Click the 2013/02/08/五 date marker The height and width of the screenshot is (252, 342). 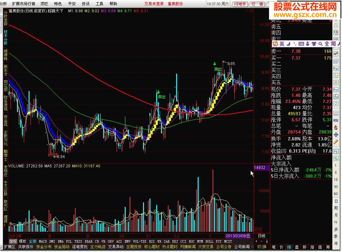click(238, 236)
